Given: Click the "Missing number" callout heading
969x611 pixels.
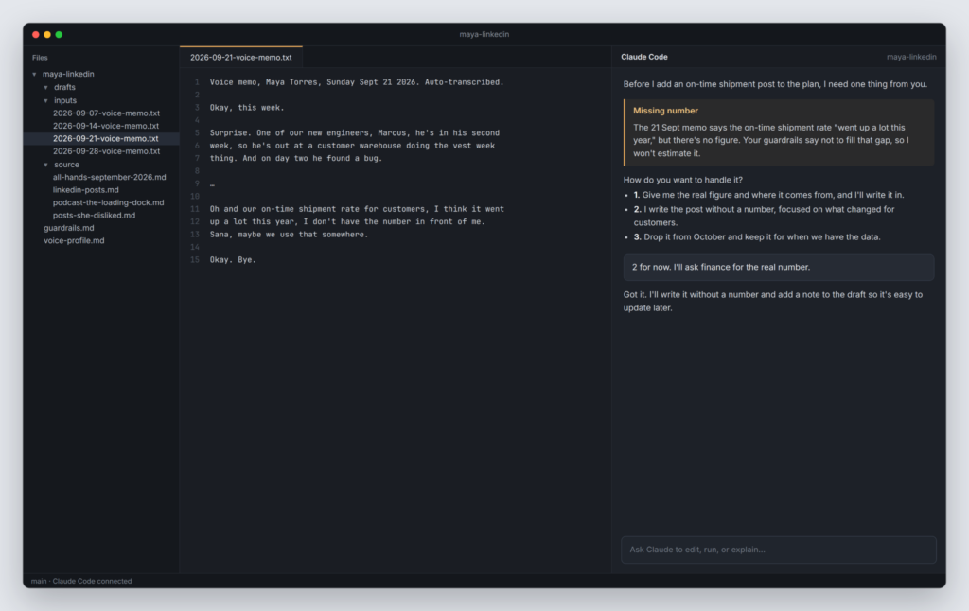Looking at the screenshot, I should pyautogui.click(x=665, y=112).
